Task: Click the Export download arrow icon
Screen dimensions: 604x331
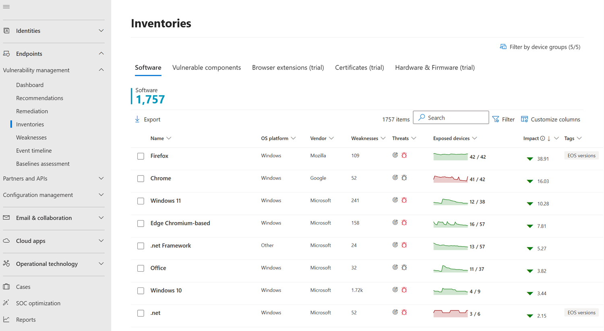Action: pos(137,119)
